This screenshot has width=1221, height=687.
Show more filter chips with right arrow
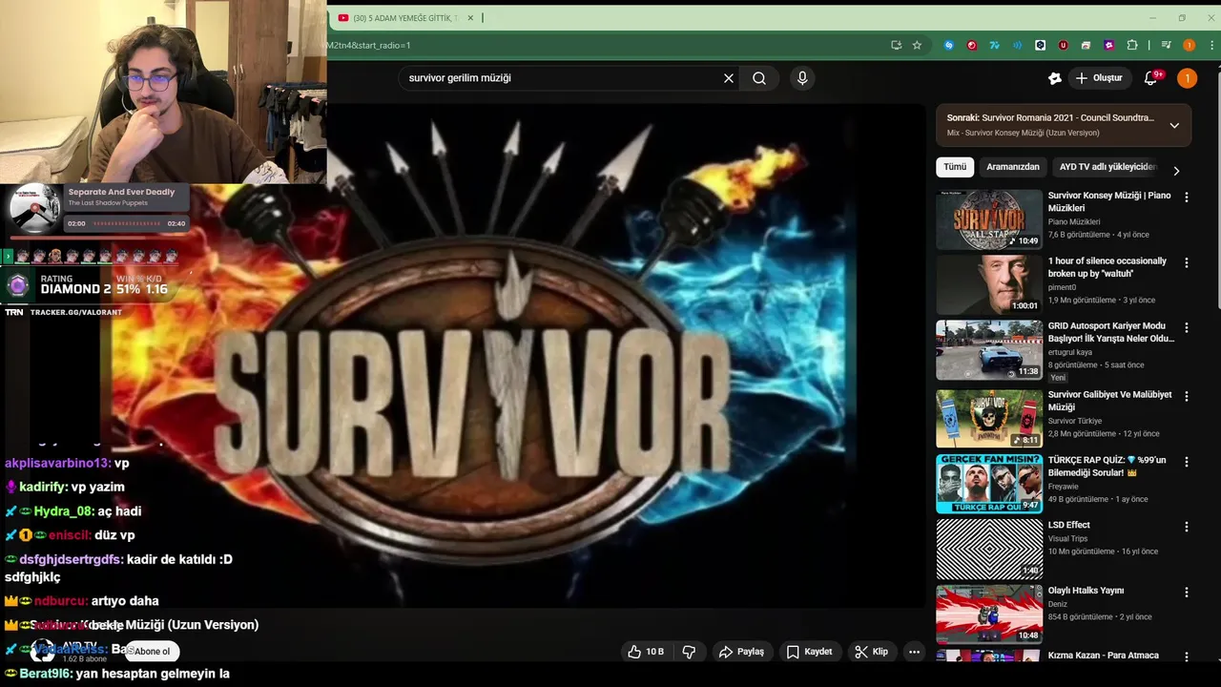coord(1176,171)
